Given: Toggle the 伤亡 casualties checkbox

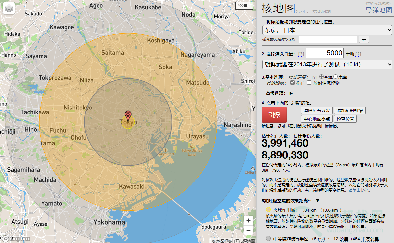Looking at the screenshot, I should click(292, 83).
